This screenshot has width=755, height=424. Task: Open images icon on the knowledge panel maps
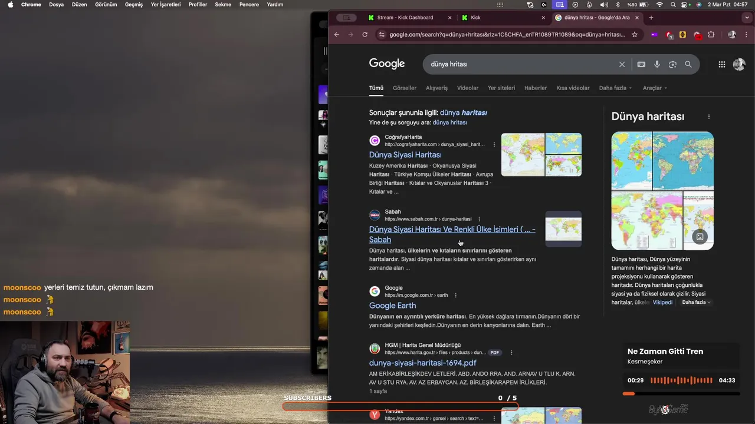click(700, 237)
